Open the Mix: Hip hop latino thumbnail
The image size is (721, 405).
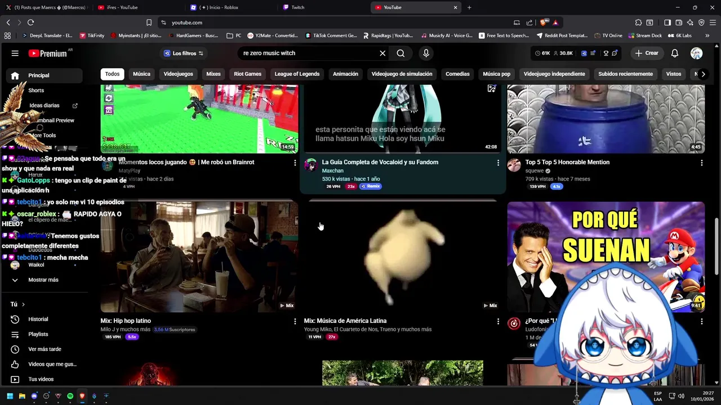point(199,257)
